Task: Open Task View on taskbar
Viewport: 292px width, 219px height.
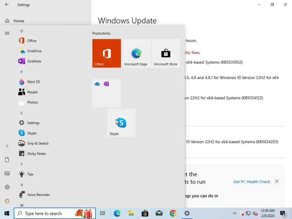Action: click(103, 213)
